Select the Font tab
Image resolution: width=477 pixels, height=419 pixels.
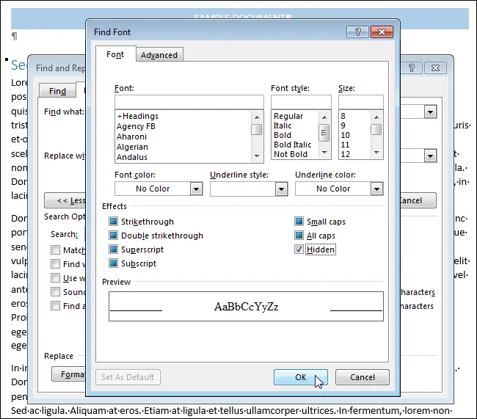pos(115,54)
